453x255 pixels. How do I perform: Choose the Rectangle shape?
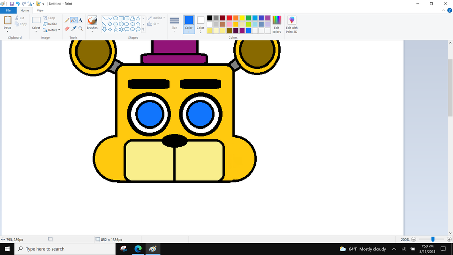(x=121, y=18)
